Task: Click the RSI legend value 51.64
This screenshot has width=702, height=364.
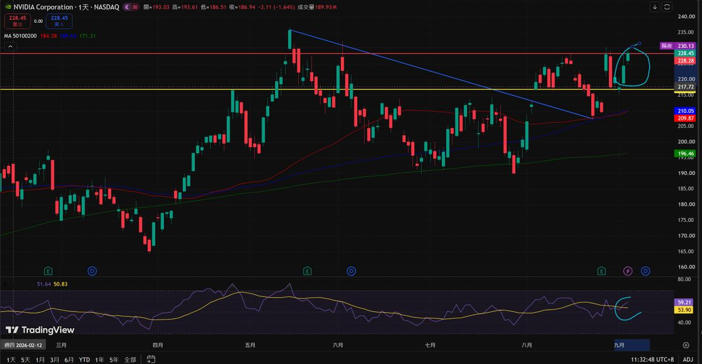Action: click(44, 284)
